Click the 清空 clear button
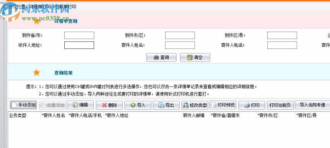 [195, 58]
